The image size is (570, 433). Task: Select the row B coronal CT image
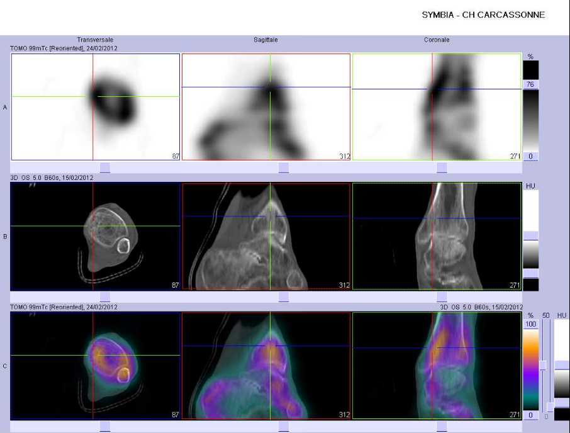pyautogui.click(x=437, y=236)
